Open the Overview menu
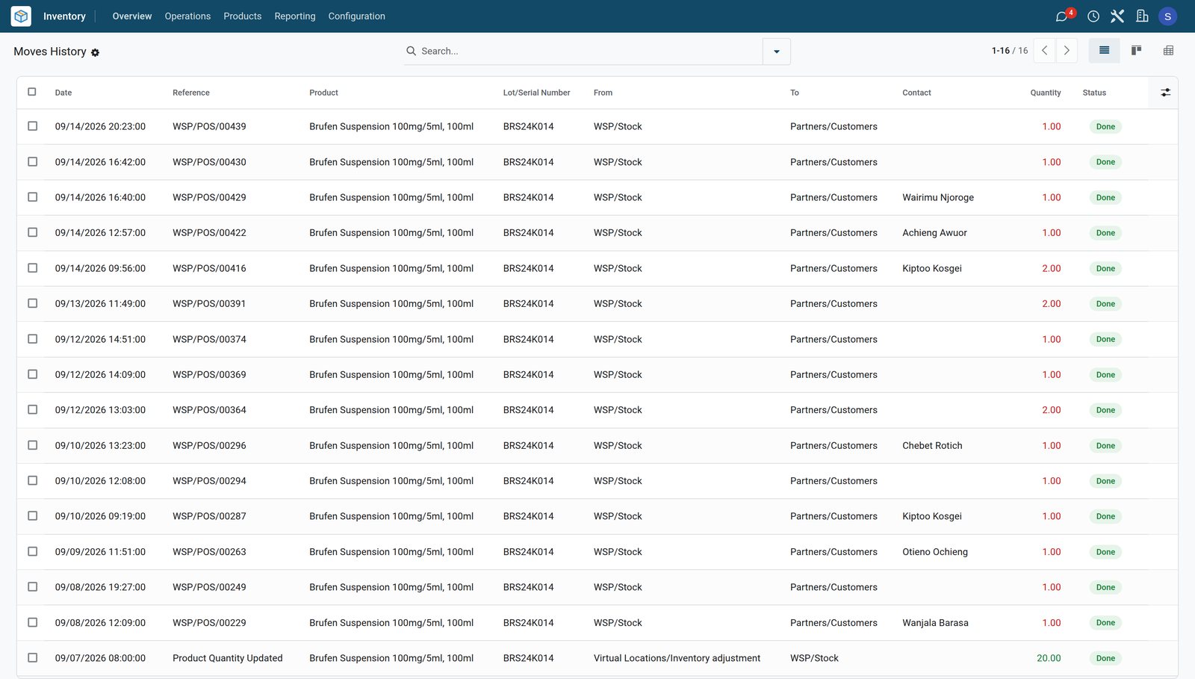This screenshot has height=679, width=1195. (x=132, y=16)
